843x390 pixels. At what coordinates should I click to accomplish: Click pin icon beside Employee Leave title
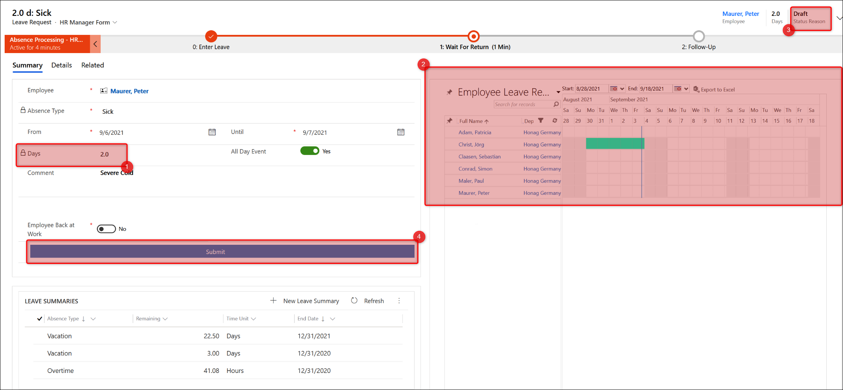pyautogui.click(x=449, y=92)
